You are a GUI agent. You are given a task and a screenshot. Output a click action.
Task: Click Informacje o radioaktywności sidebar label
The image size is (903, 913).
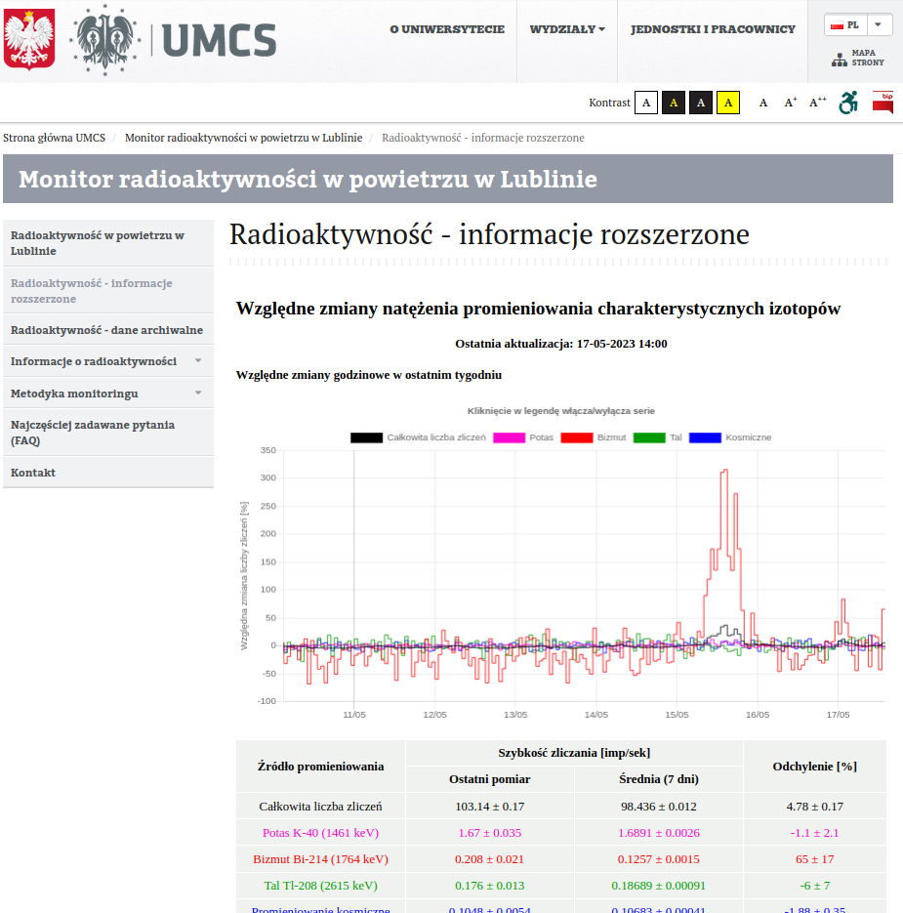point(94,361)
